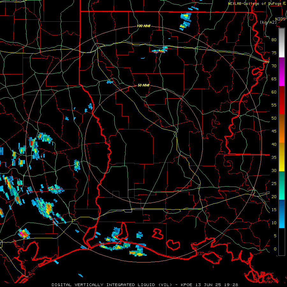This screenshot has width=287, height=287.
Task: Select the 0 value on the color scale
Action: coord(275,249)
